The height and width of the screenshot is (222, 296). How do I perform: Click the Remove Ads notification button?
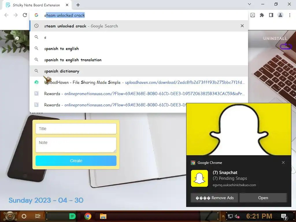[214, 198]
